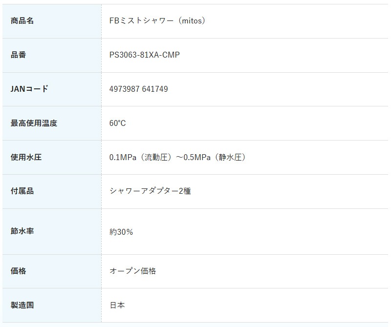Click the 日本 country value

(117, 305)
